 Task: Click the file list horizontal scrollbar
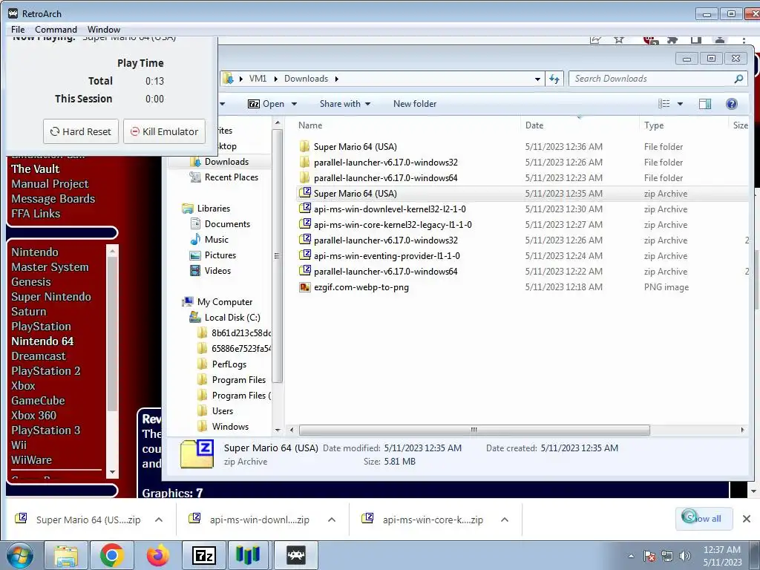tap(474, 430)
